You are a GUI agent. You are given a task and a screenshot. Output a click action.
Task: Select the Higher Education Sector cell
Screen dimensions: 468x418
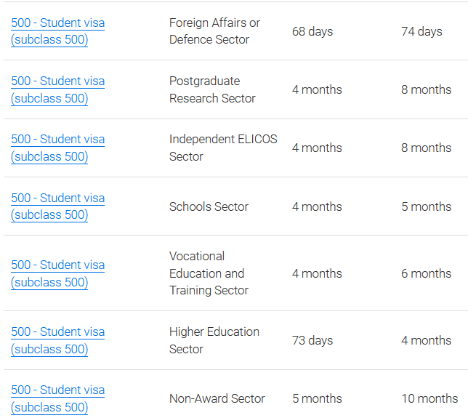[x=214, y=340]
